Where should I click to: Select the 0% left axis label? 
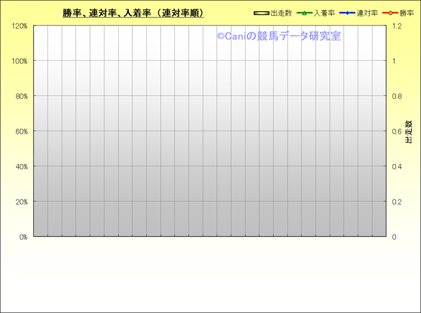pos(23,237)
